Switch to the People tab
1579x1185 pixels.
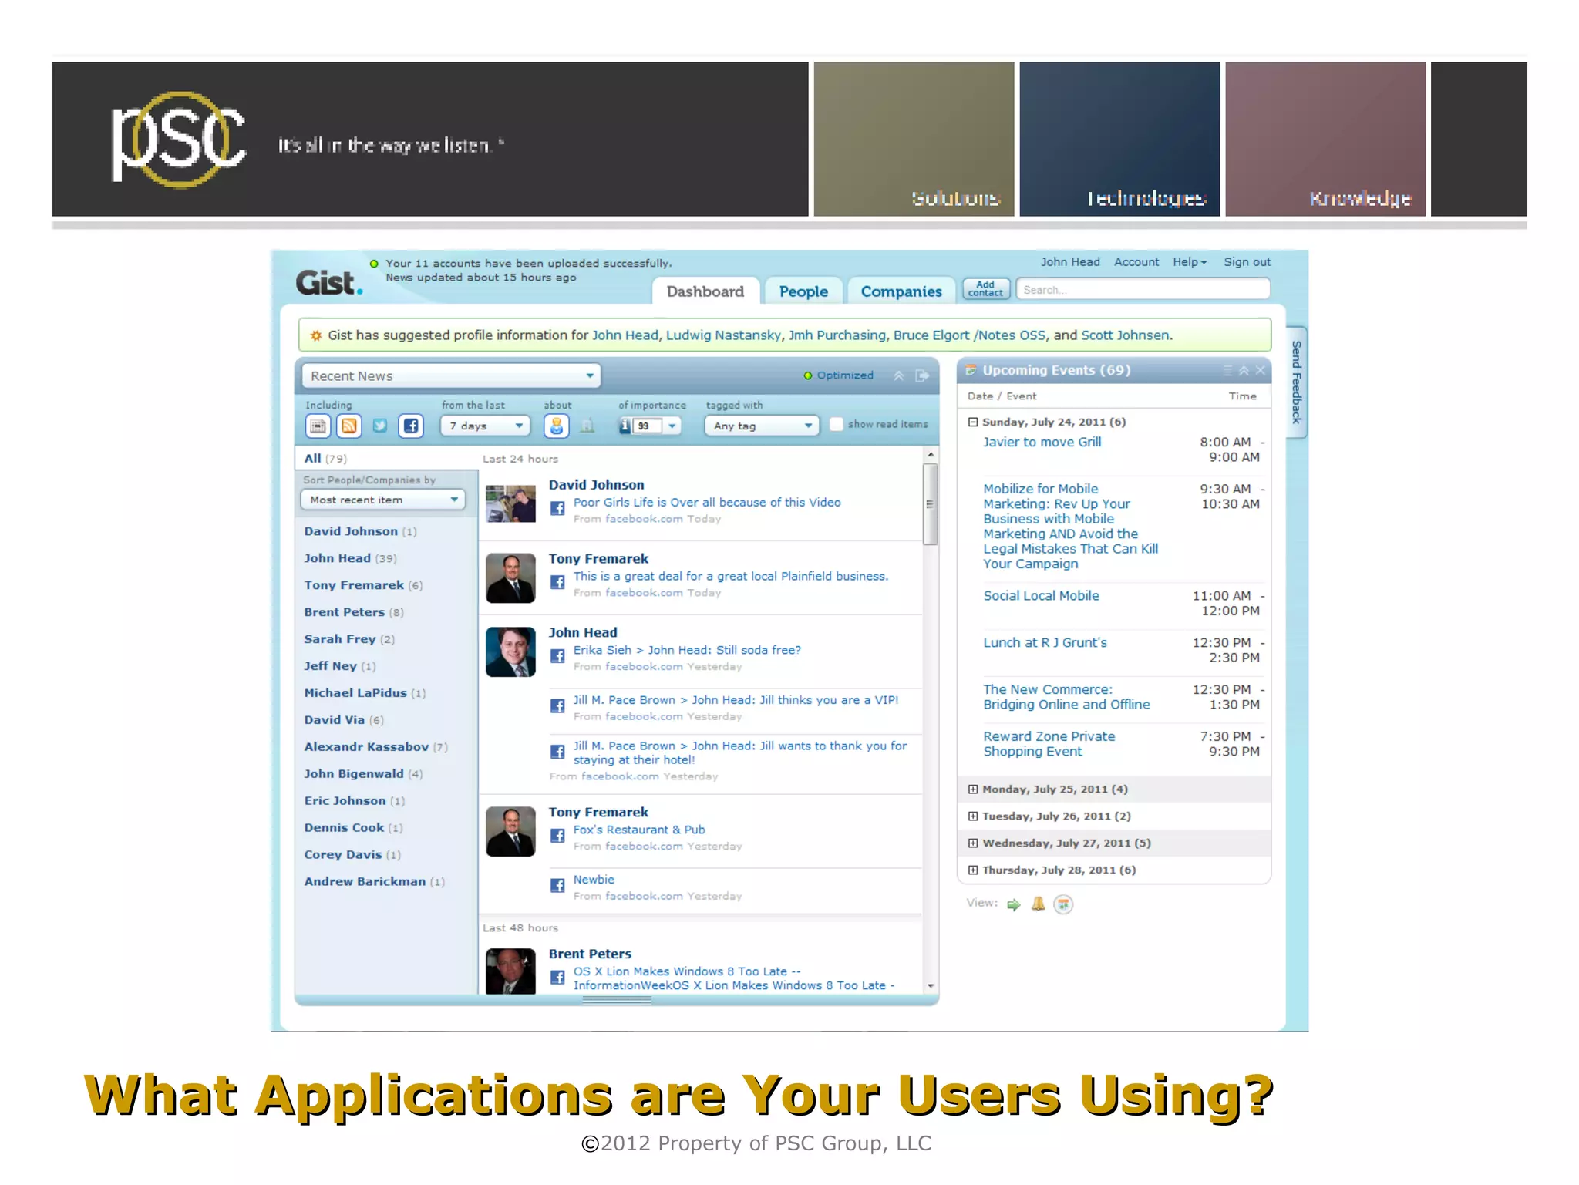pyautogui.click(x=803, y=291)
